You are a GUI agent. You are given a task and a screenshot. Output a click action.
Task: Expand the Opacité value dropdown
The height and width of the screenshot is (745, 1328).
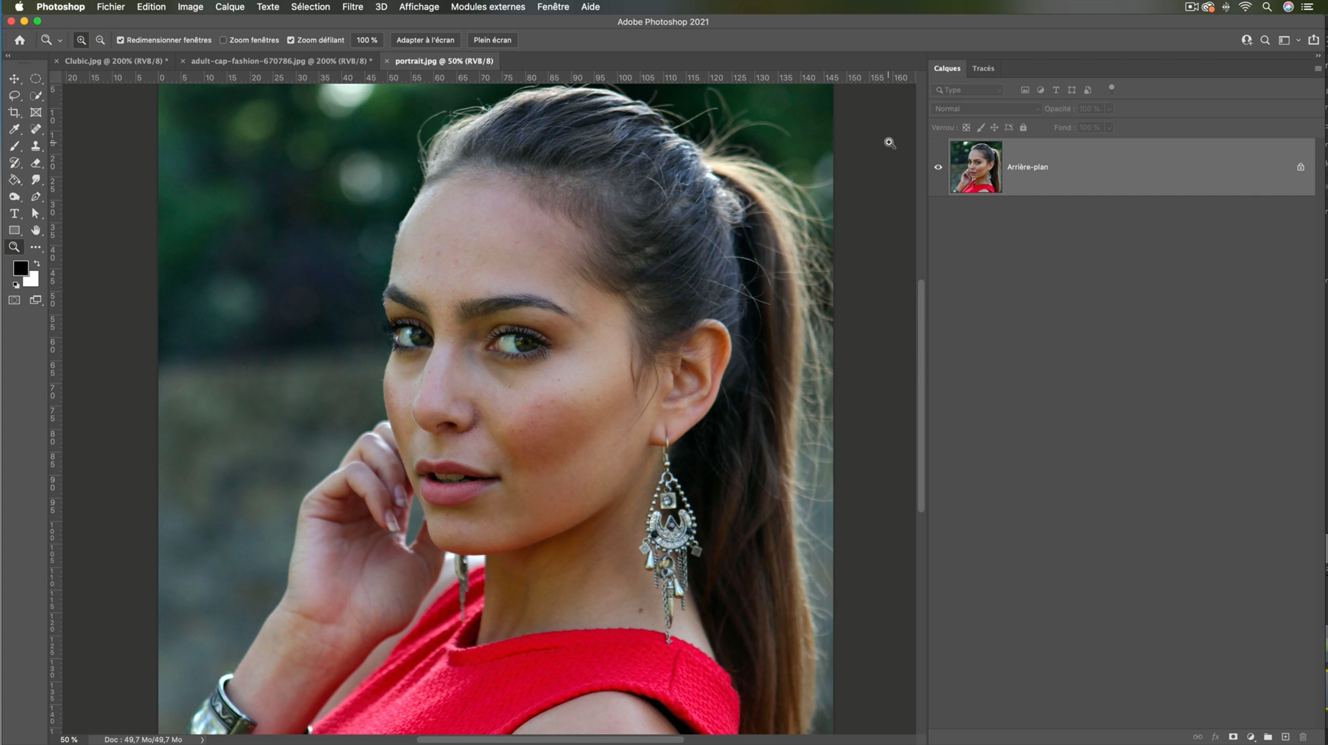pos(1109,109)
